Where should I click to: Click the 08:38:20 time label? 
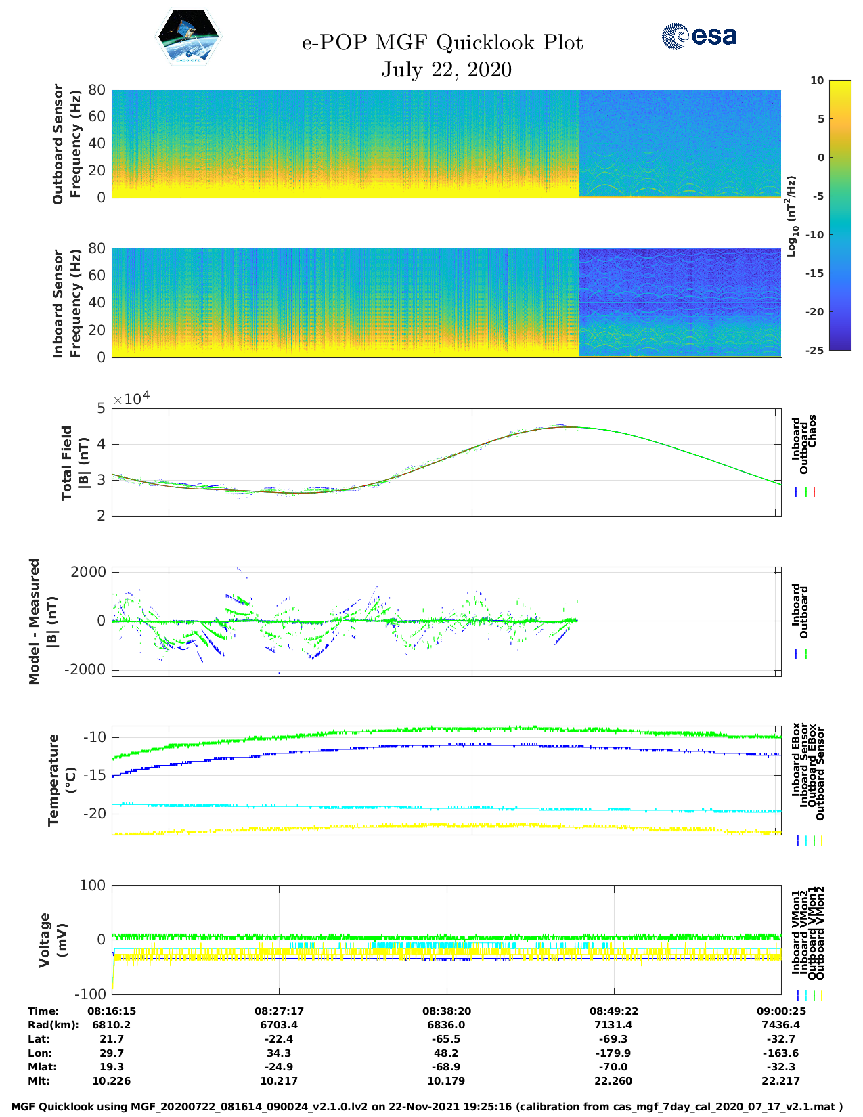(x=446, y=1011)
